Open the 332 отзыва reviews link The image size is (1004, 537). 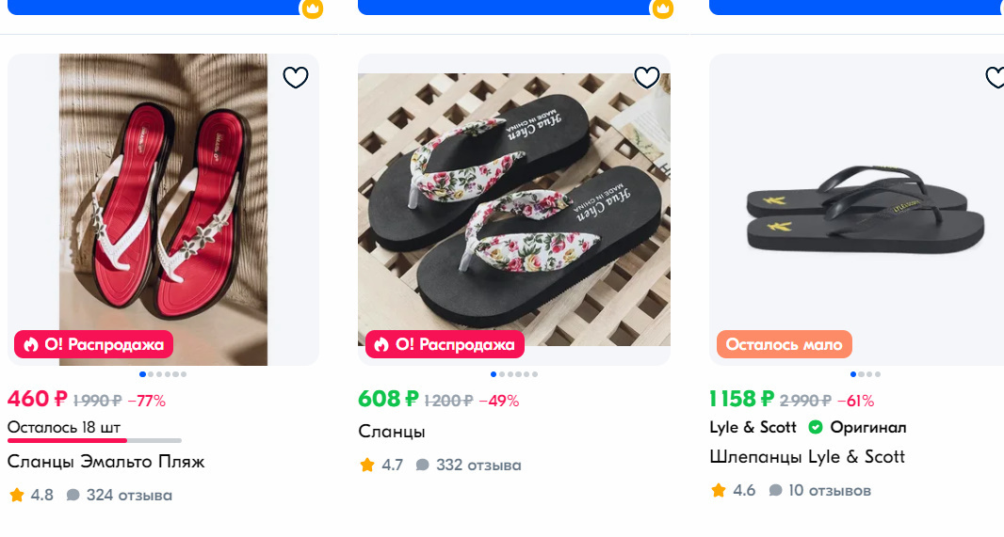[478, 465]
